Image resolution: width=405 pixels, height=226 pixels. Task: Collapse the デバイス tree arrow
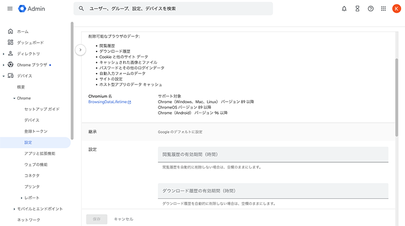(4, 76)
